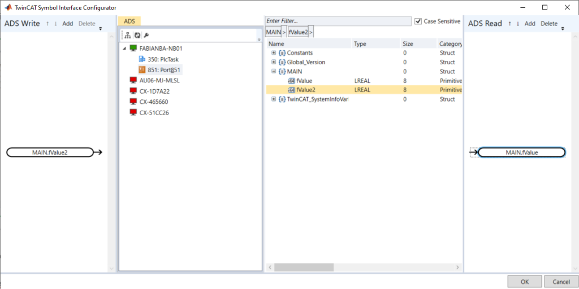Click the wrench settings icon in ADS toolbar

[146, 35]
